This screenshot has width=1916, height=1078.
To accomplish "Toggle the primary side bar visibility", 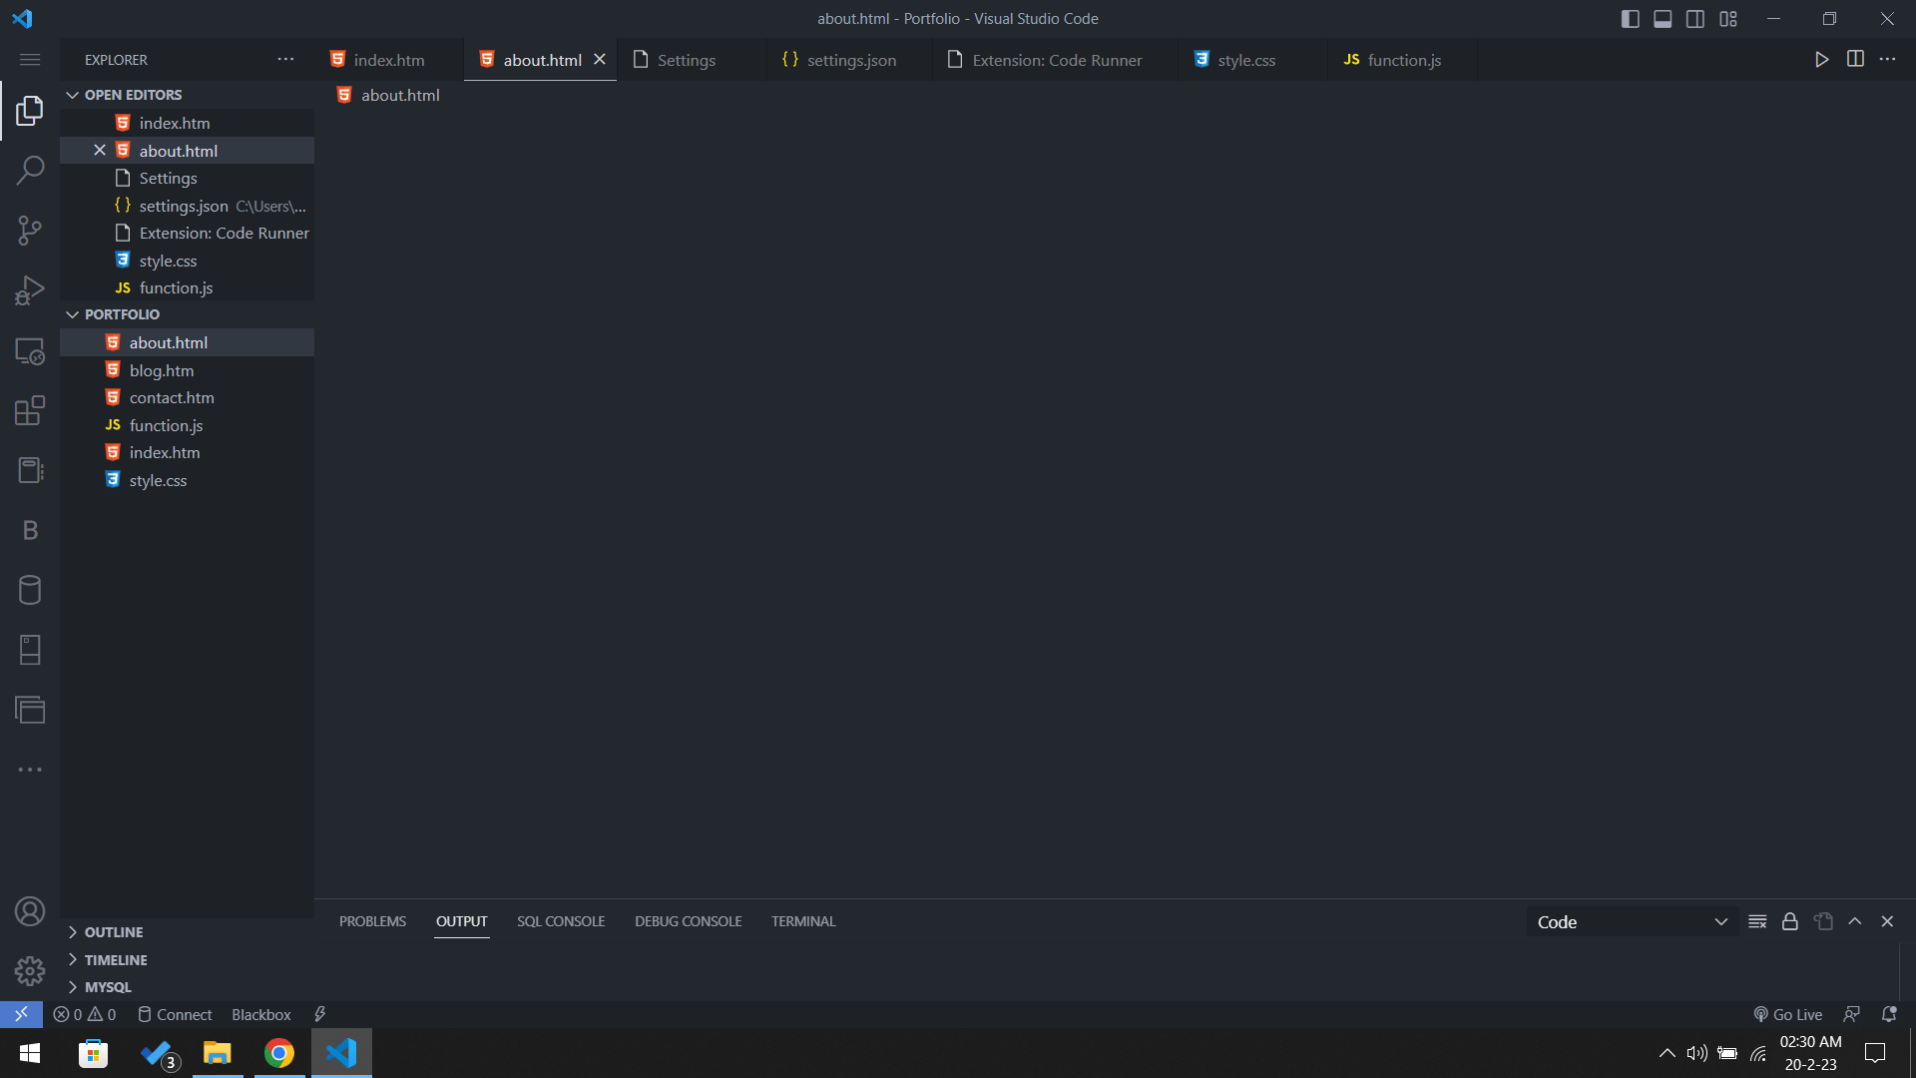I will click(1630, 19).
